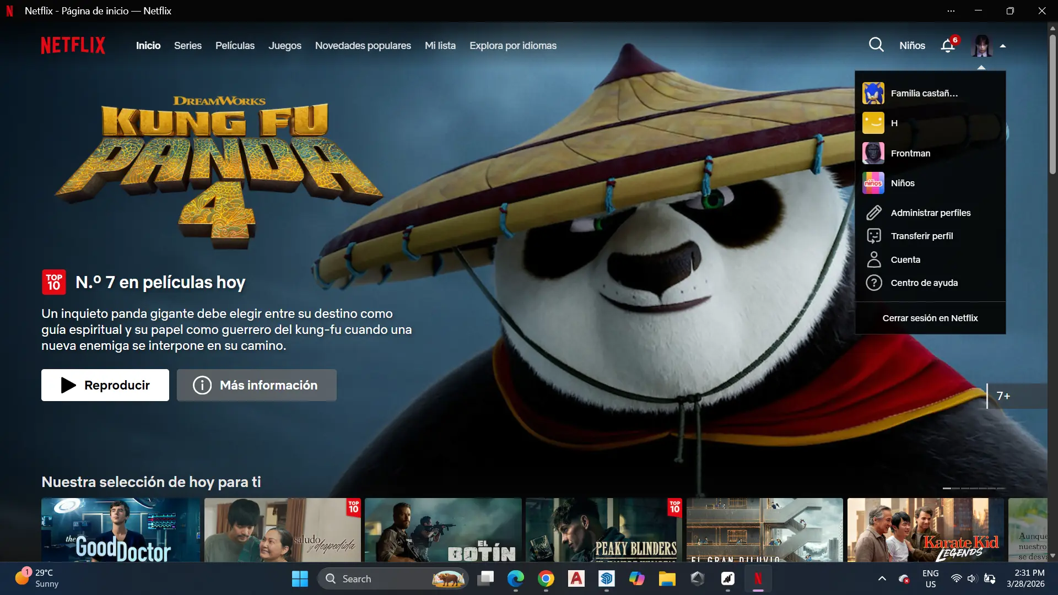Select Cerrar sesión en Netflix
This screenshot has width=1058, height=595.
click(930, 318)
